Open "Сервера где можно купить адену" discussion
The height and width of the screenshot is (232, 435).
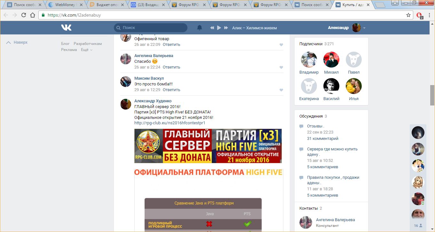pos(332,152)
